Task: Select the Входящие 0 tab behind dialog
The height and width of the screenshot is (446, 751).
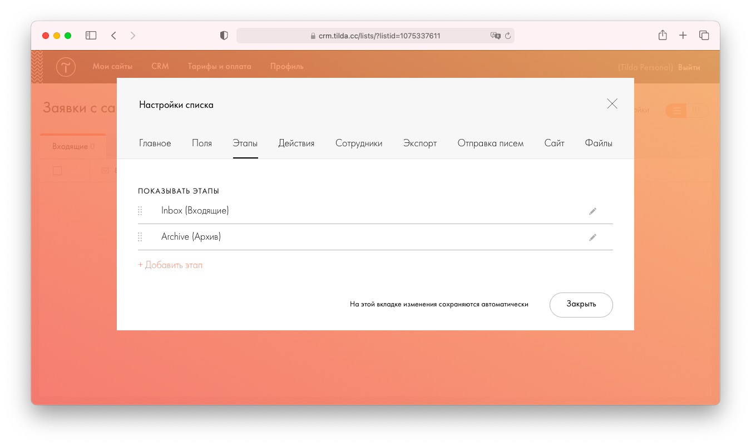Action: pos(73,147)
